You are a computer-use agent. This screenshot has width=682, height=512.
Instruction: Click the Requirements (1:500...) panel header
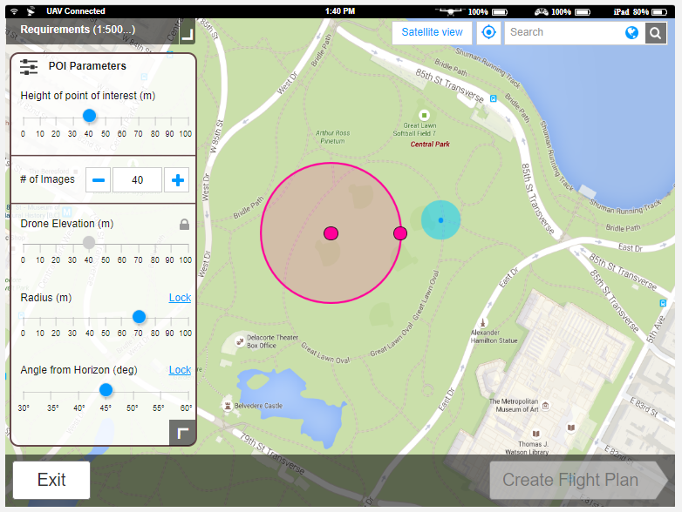tap(92, 30)
